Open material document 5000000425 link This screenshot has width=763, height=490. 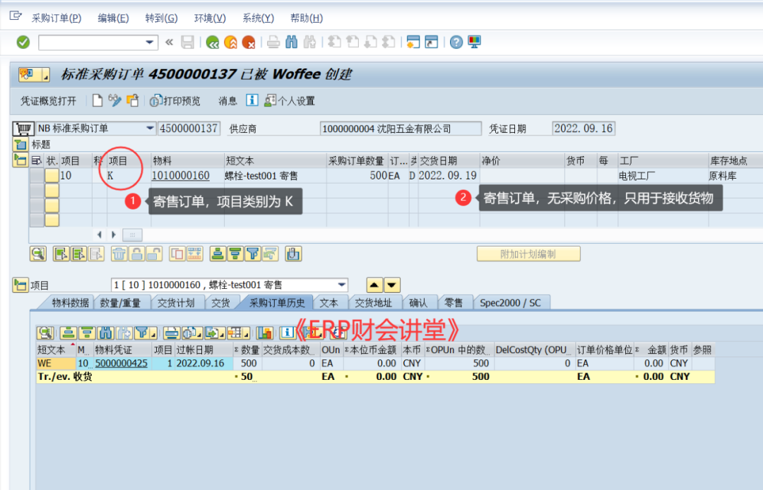[x=121, y=363]
